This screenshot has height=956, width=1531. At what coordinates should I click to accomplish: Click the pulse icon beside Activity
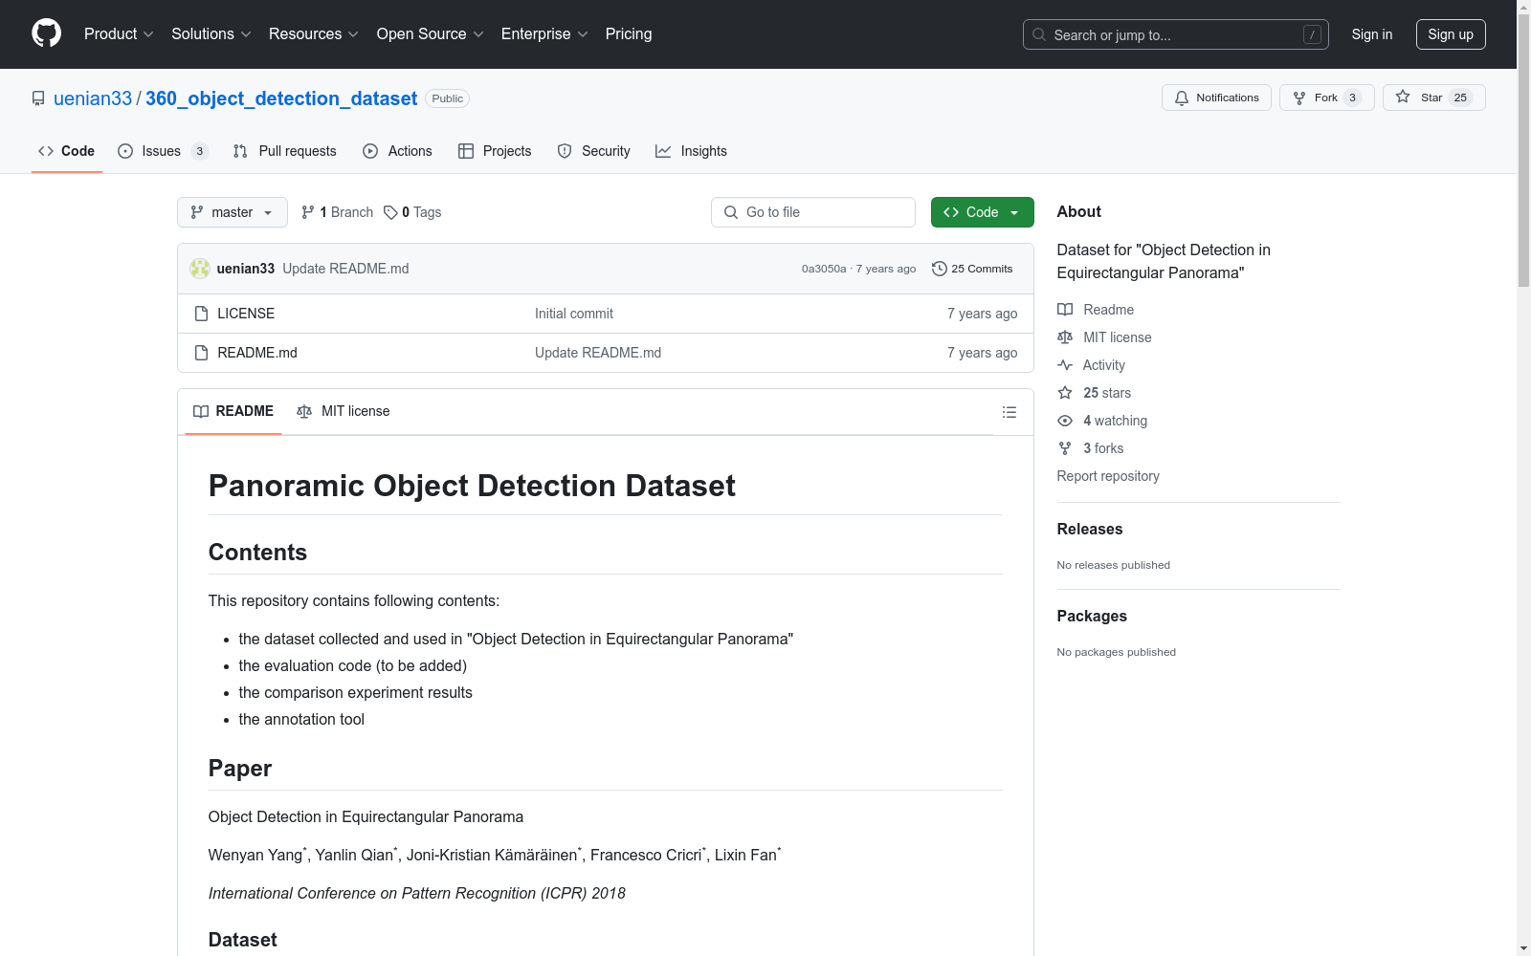click(1065, 365)
